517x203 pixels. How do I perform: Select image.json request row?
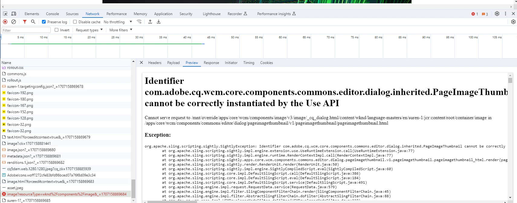click(66, 150)
